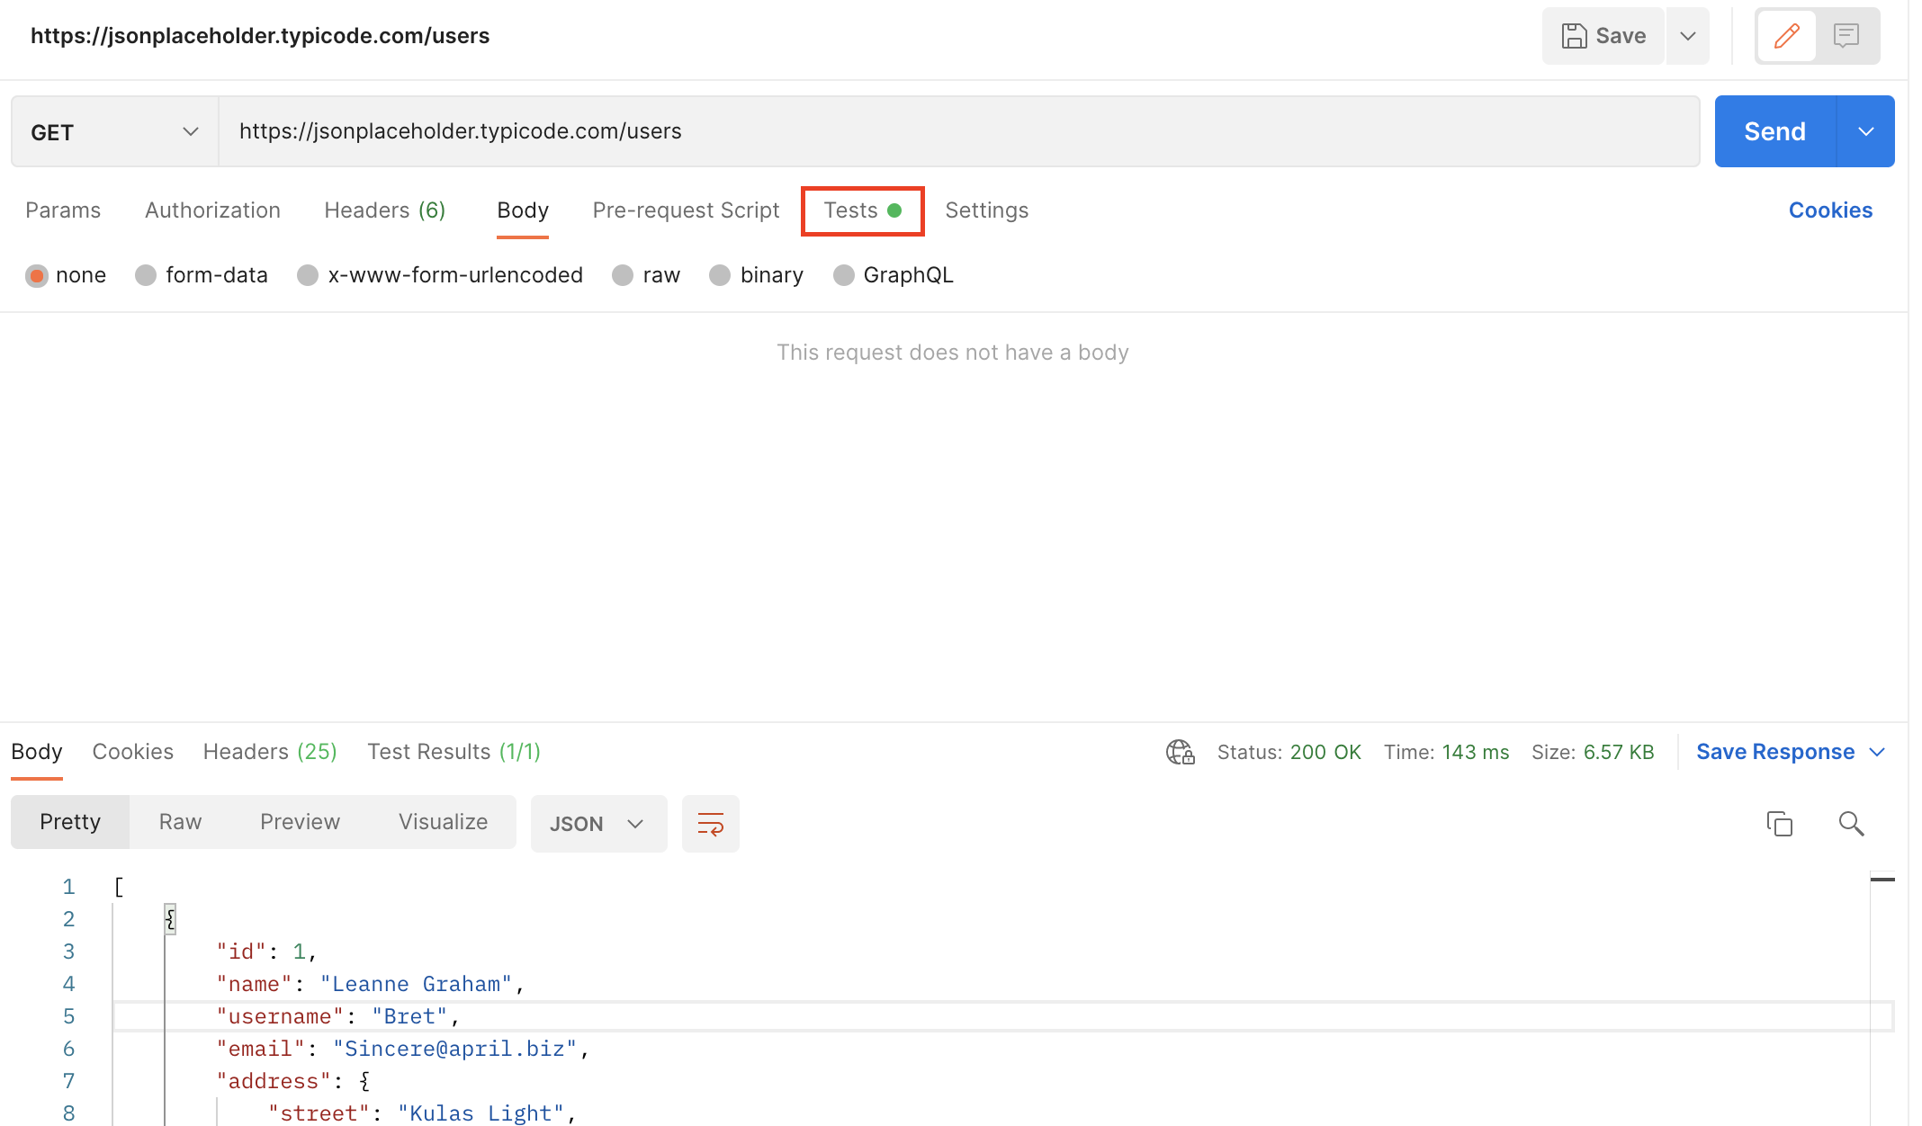Image resolution: width=1922 pixels, height=1126 pixels.
Task: Open the Authorization tab
Action: coord(212,210)
